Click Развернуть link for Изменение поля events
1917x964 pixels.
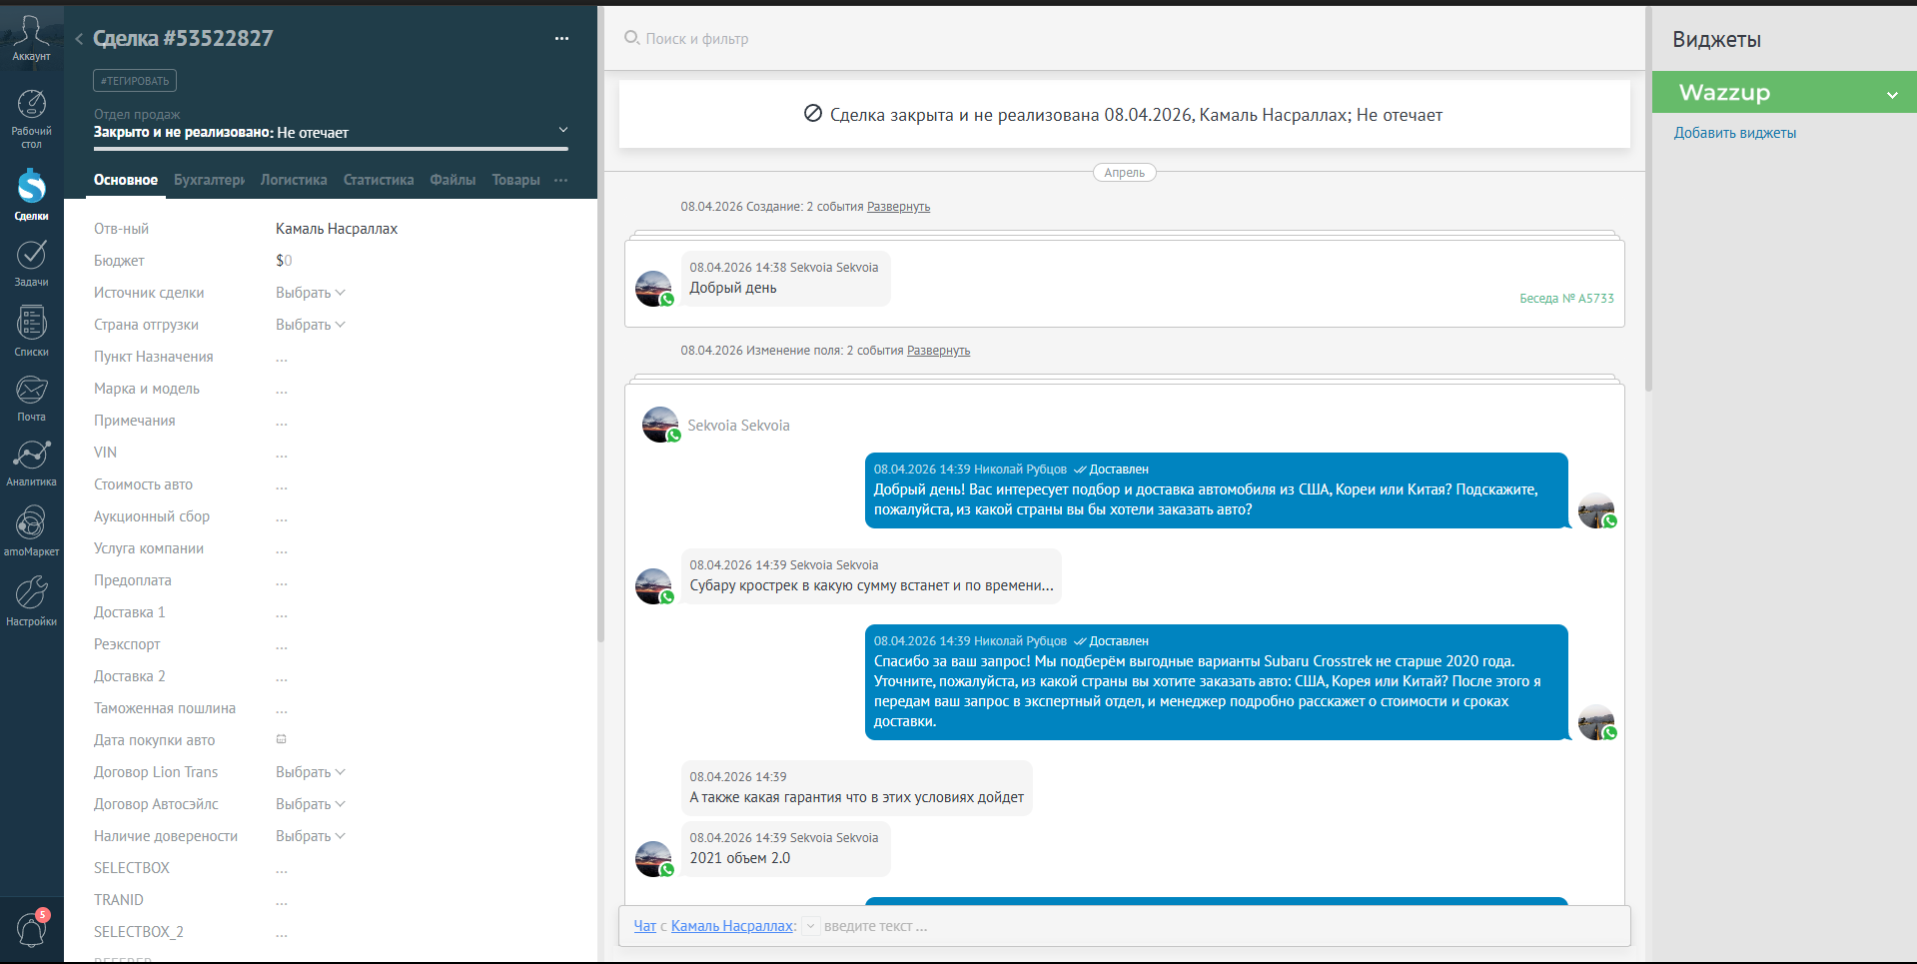pyautogui.click(x=938, y=351)
